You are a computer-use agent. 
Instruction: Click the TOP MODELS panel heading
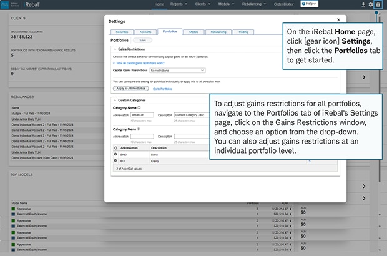[x=21, y=175]
